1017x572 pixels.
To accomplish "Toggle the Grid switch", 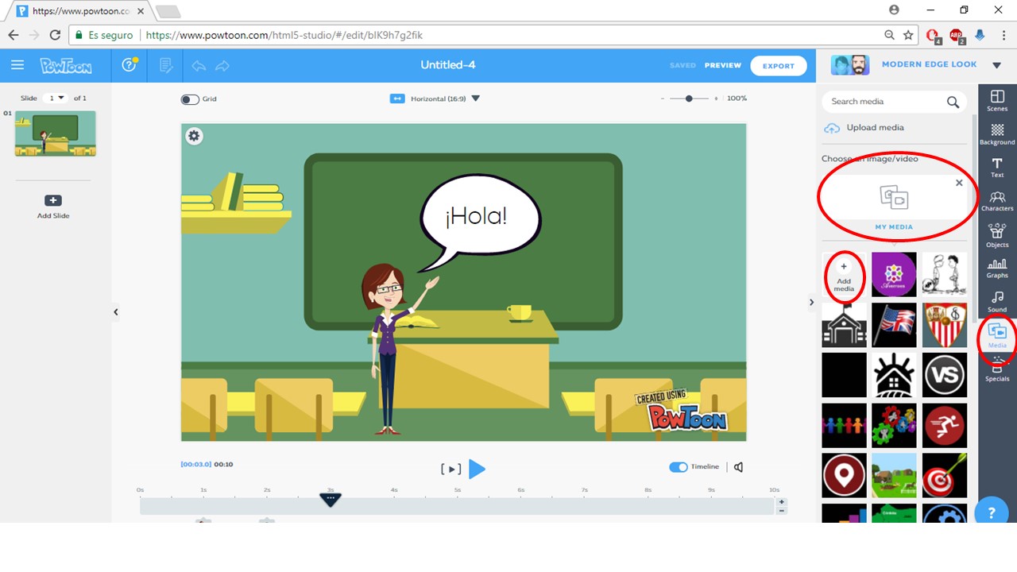I will [x=190, y=99].
